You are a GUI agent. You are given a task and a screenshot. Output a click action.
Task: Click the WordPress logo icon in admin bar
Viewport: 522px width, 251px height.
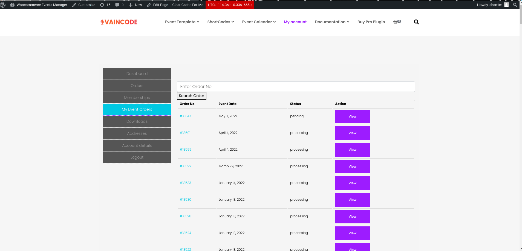point(3,5)
